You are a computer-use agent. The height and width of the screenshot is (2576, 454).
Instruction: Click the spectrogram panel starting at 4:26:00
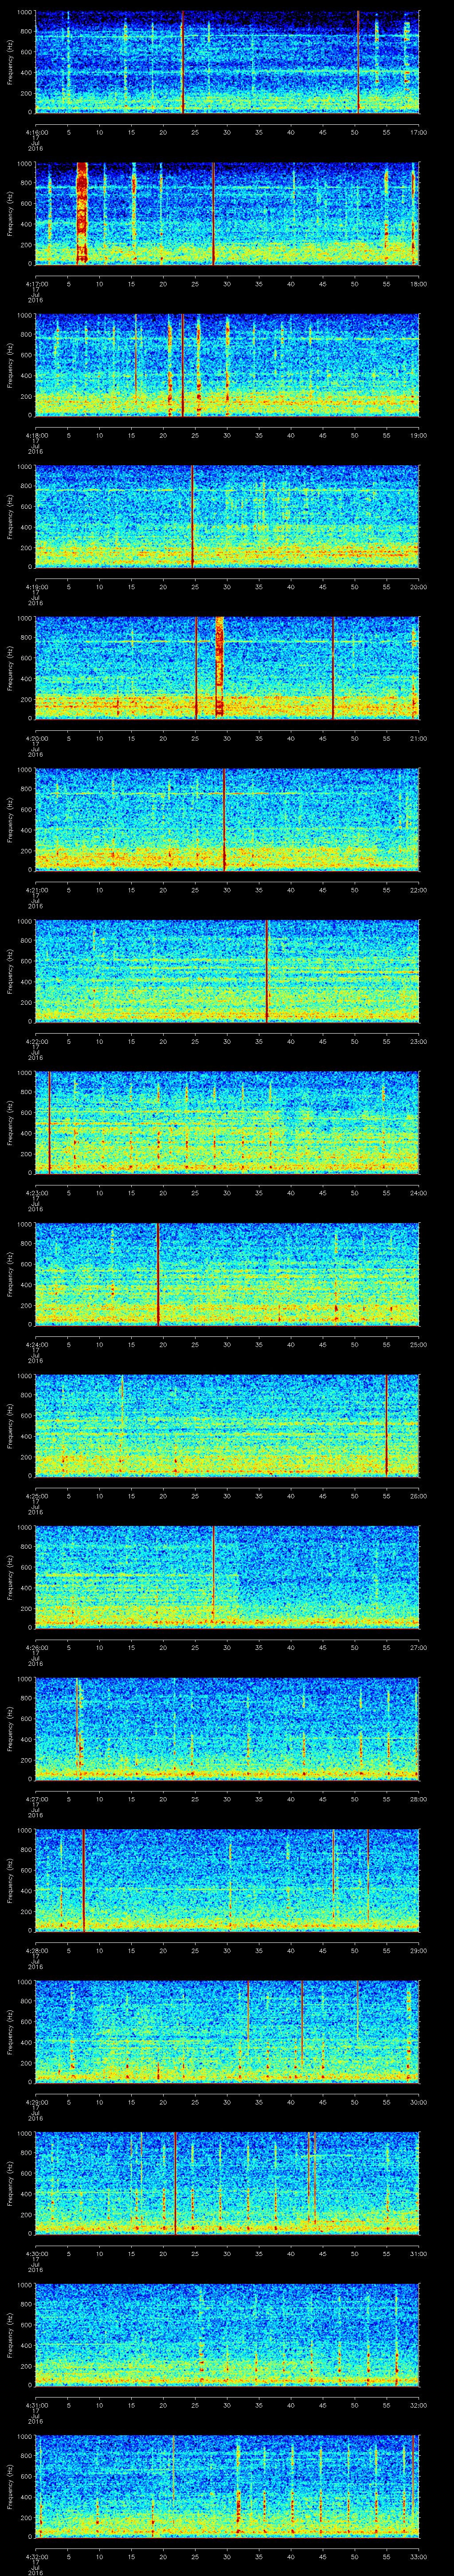tap(227, 1577)
